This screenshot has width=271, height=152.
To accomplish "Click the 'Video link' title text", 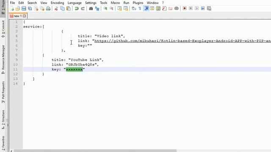I will [x=109, y=36].
